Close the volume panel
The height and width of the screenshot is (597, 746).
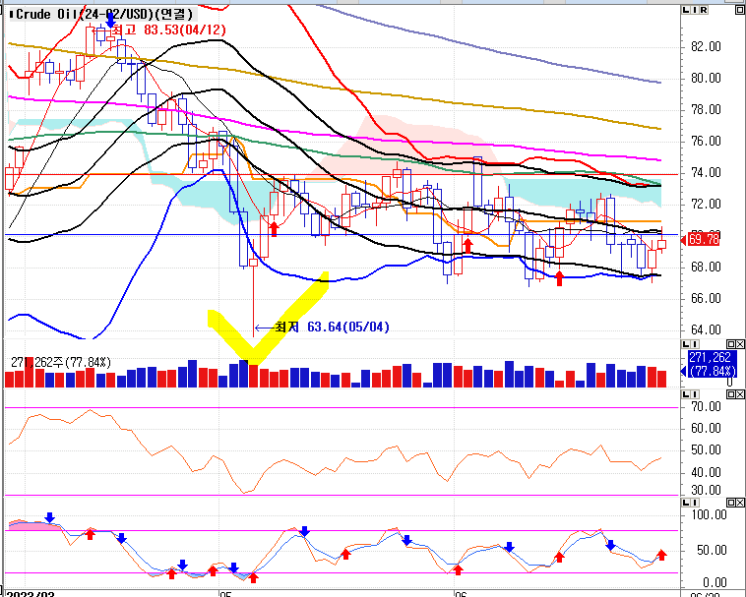tap(740, 343)
